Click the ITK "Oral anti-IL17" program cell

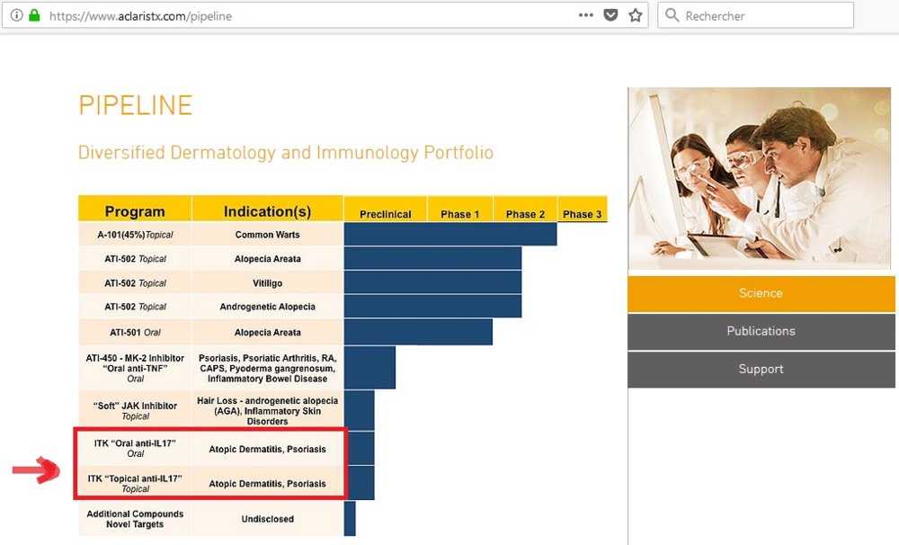tap(135, 448)
